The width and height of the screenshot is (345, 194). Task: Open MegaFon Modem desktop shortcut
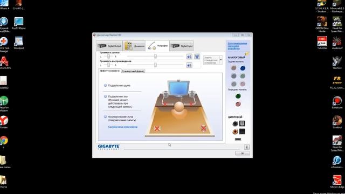(4, 104)
